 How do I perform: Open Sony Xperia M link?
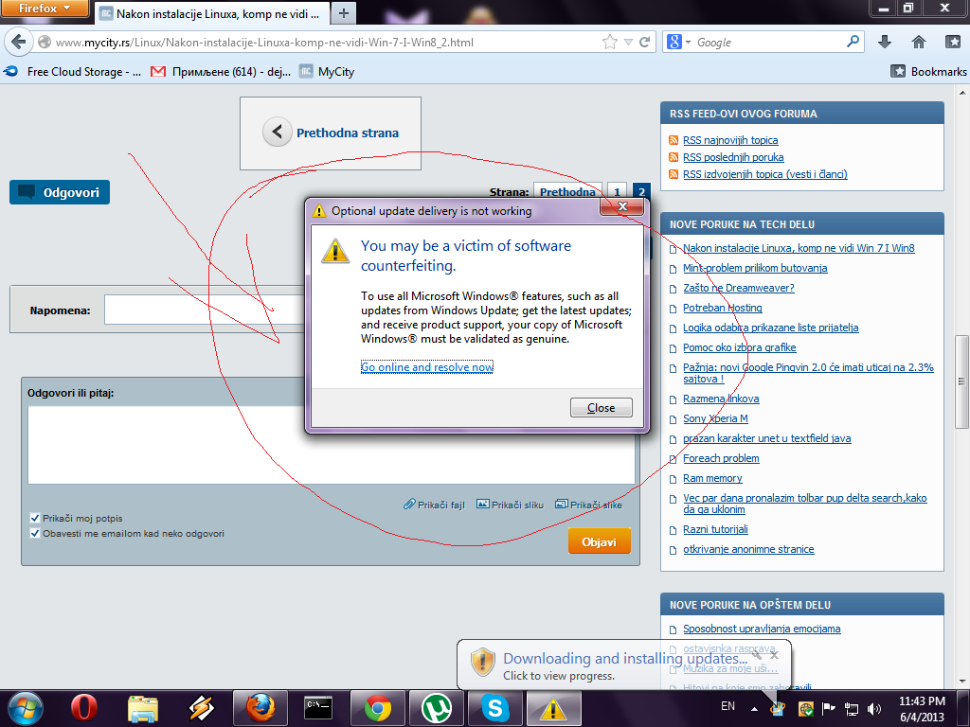[716, 418]
